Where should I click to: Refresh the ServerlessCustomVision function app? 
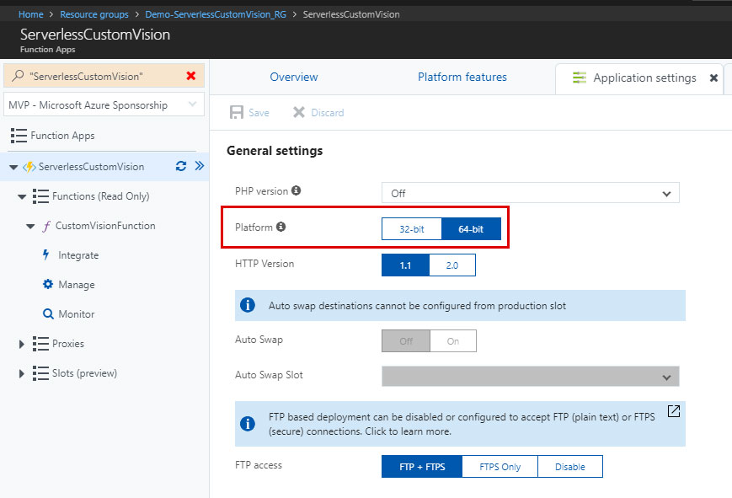[181, 166]
